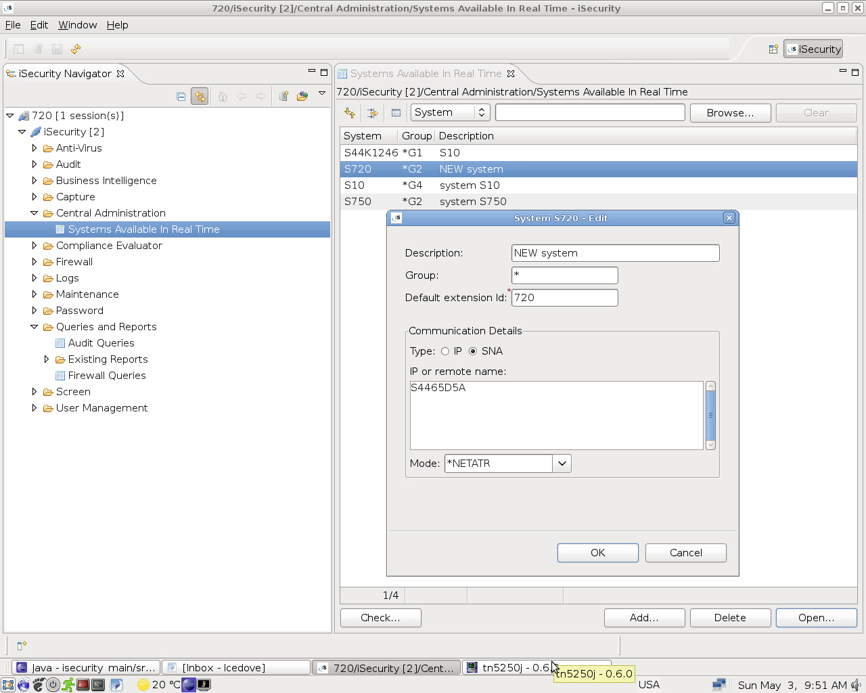Click the Add... button
Viewport: 866px width, 693px height.
[x=645, y=618]
